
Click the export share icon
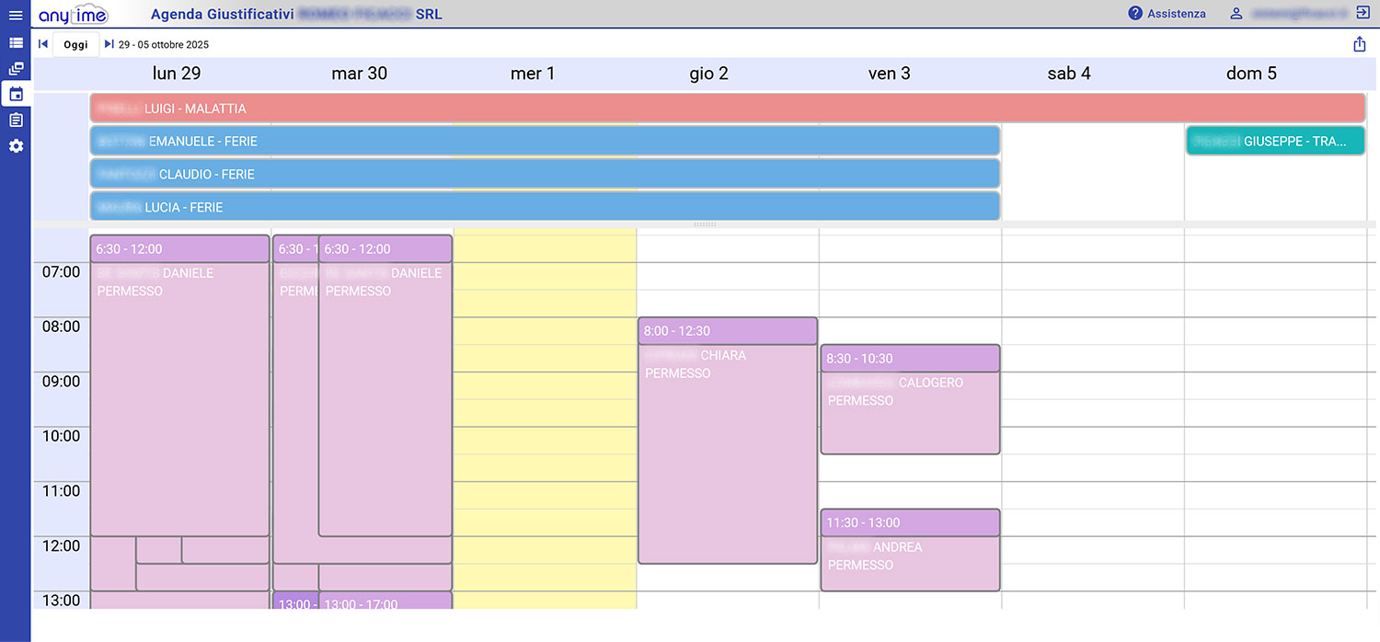tap(1359, 44)
